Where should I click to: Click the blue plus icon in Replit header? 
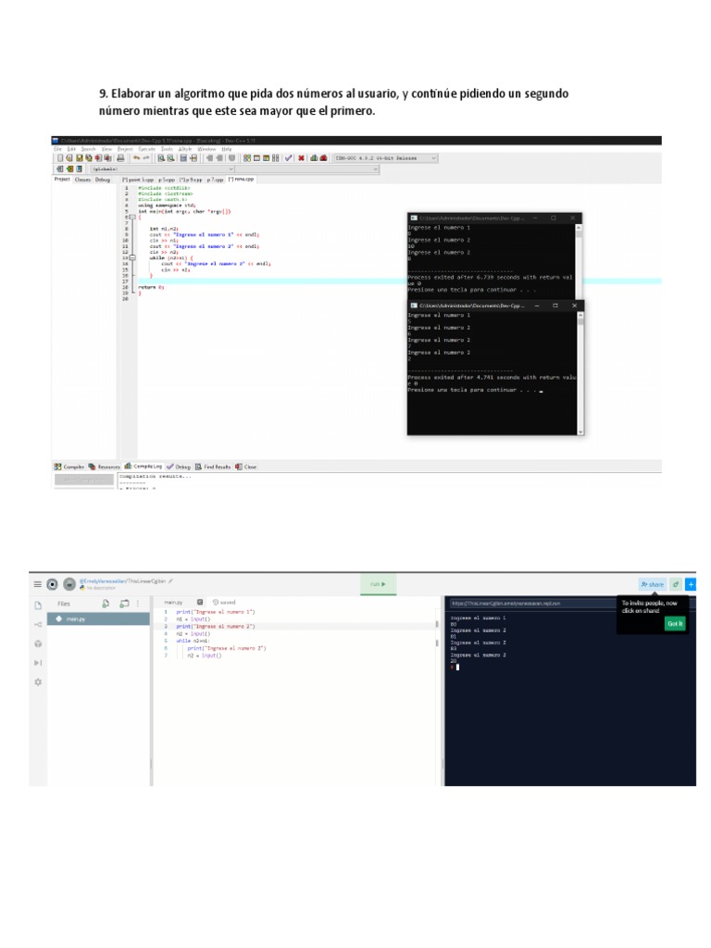[x=691, y=584]
